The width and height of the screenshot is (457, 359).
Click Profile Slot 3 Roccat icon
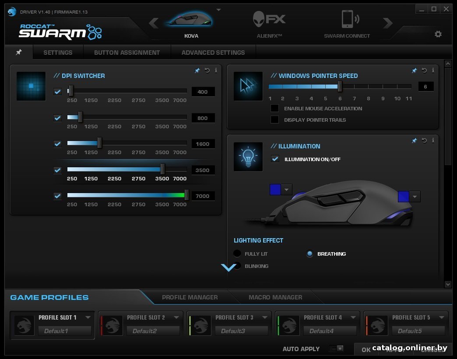click(201, 325)
